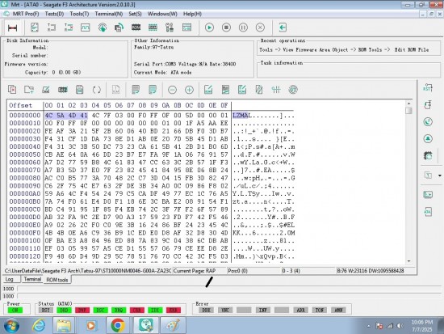
Task: Open Windows Explorer folder on taskbar
Action: (x=64, y=325)
